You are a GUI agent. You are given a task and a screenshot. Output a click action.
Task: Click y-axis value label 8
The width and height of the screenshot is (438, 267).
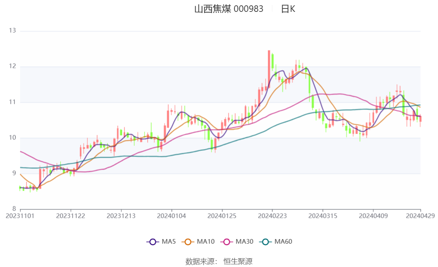(14, 209)
